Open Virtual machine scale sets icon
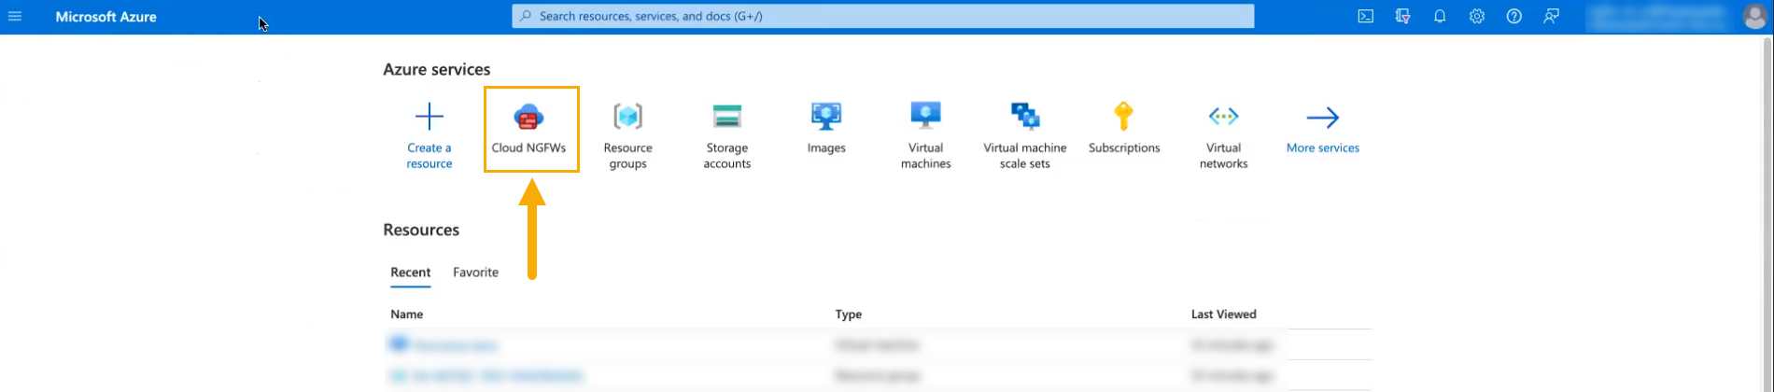The height and width of the screenshot is (392, 1774). tap(1025, 117)
